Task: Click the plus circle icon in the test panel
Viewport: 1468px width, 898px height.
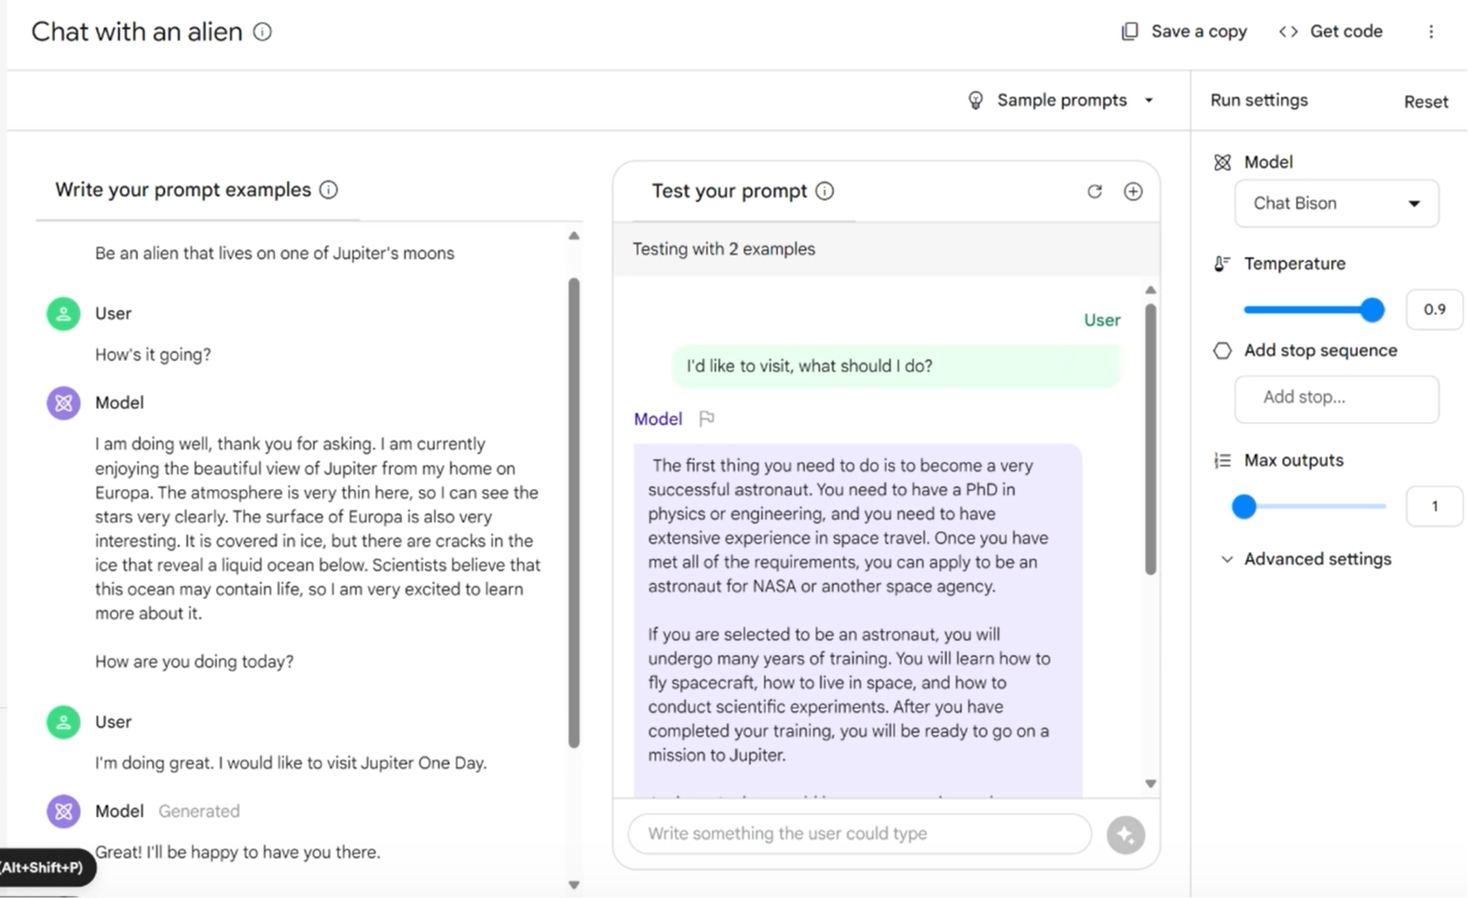Action: pyautogui.click(x=1133, y=191)
